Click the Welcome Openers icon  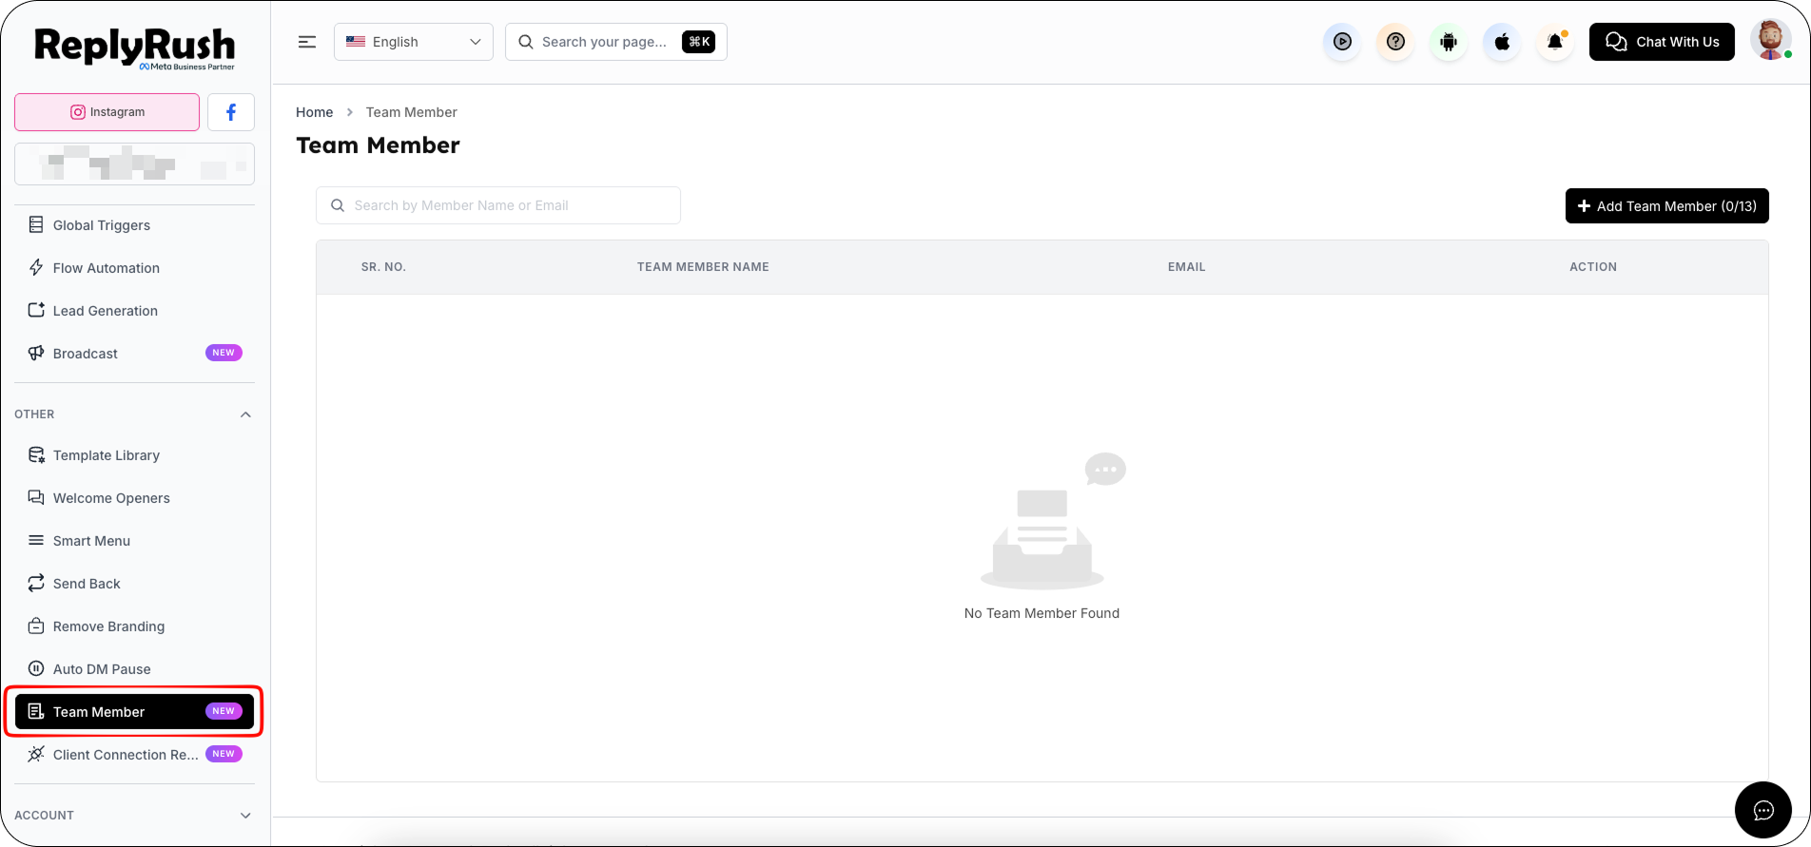coord(36,498)
